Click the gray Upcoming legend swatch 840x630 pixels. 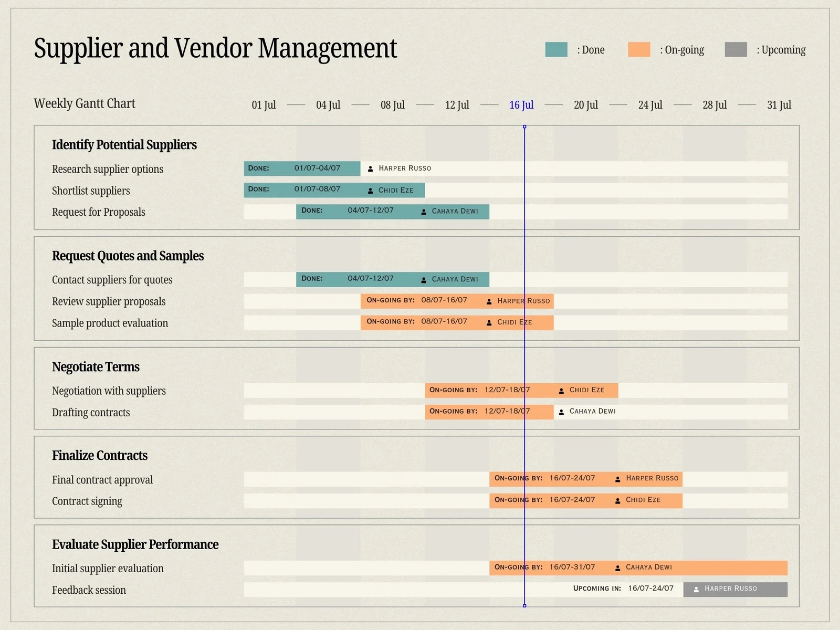coord(736,49)
